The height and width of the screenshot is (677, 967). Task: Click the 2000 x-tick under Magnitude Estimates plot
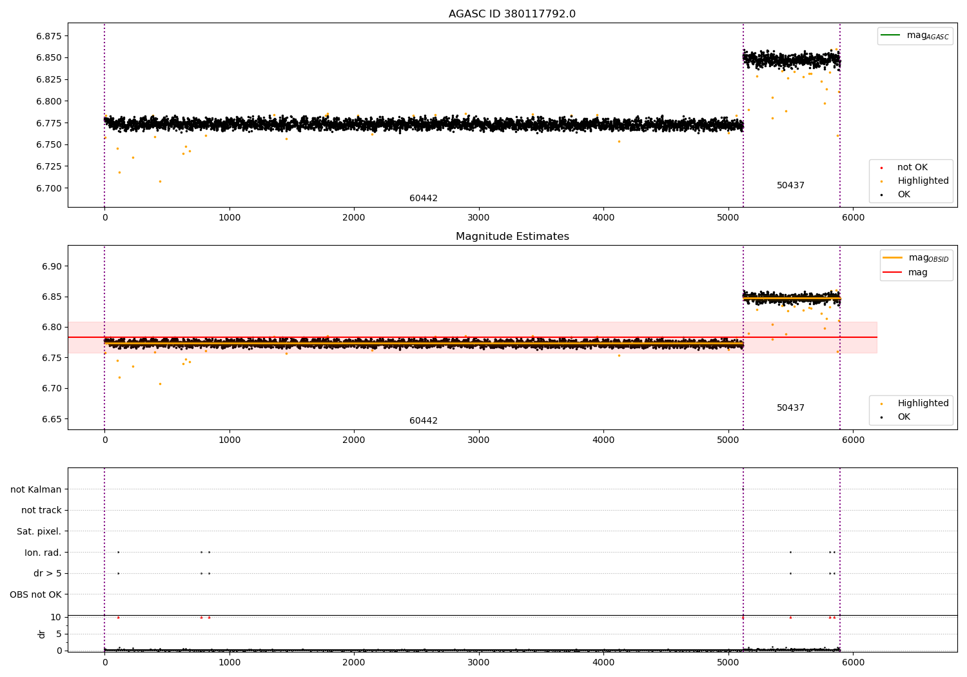pyautogui.click(x=354, y=440)
